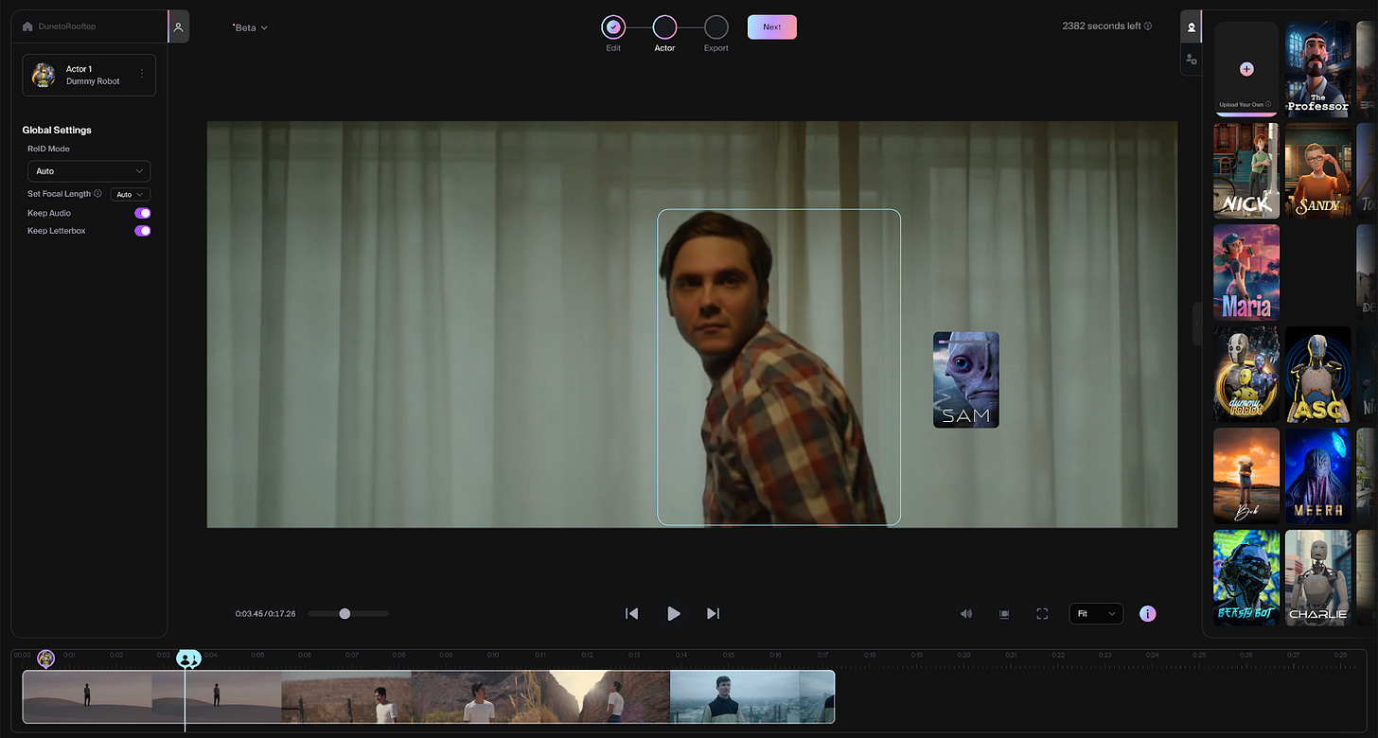Toggle the Keep Letterbox switch
Screen dimensions: 1378x738
[142, 231]
